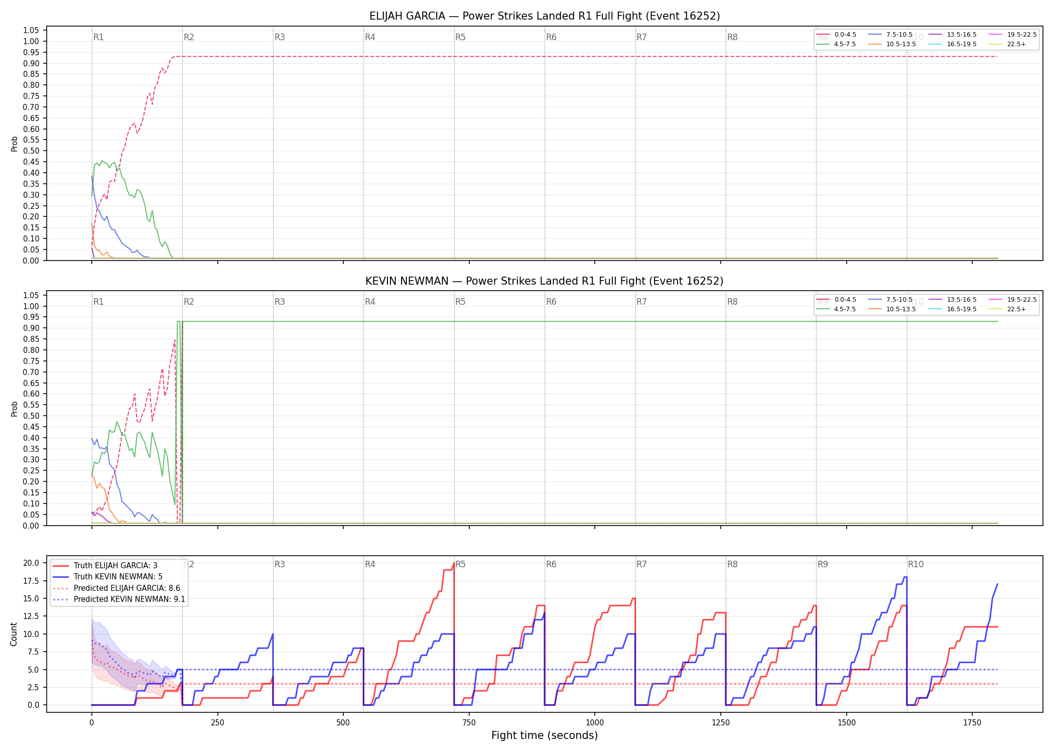Click the 1000 tick label on x-axis
The image size is (1054, 753).
coord(595,722)
